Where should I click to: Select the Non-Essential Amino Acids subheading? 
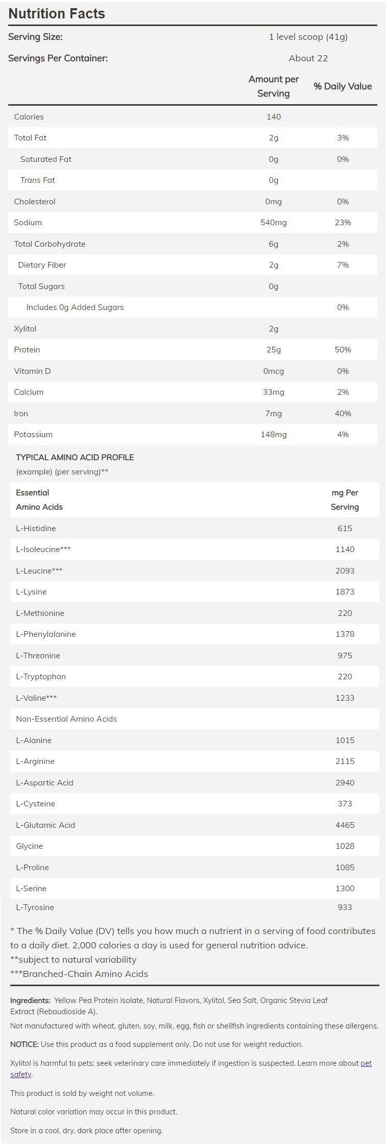[66, 719]
